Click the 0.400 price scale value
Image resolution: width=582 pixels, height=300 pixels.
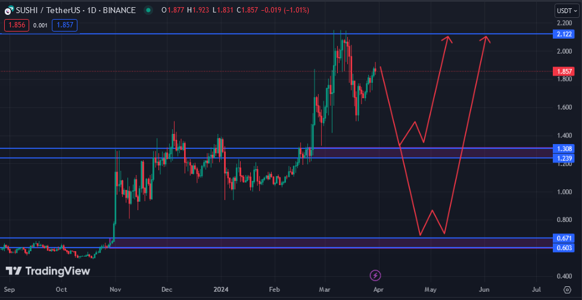[x=564, y=276]
